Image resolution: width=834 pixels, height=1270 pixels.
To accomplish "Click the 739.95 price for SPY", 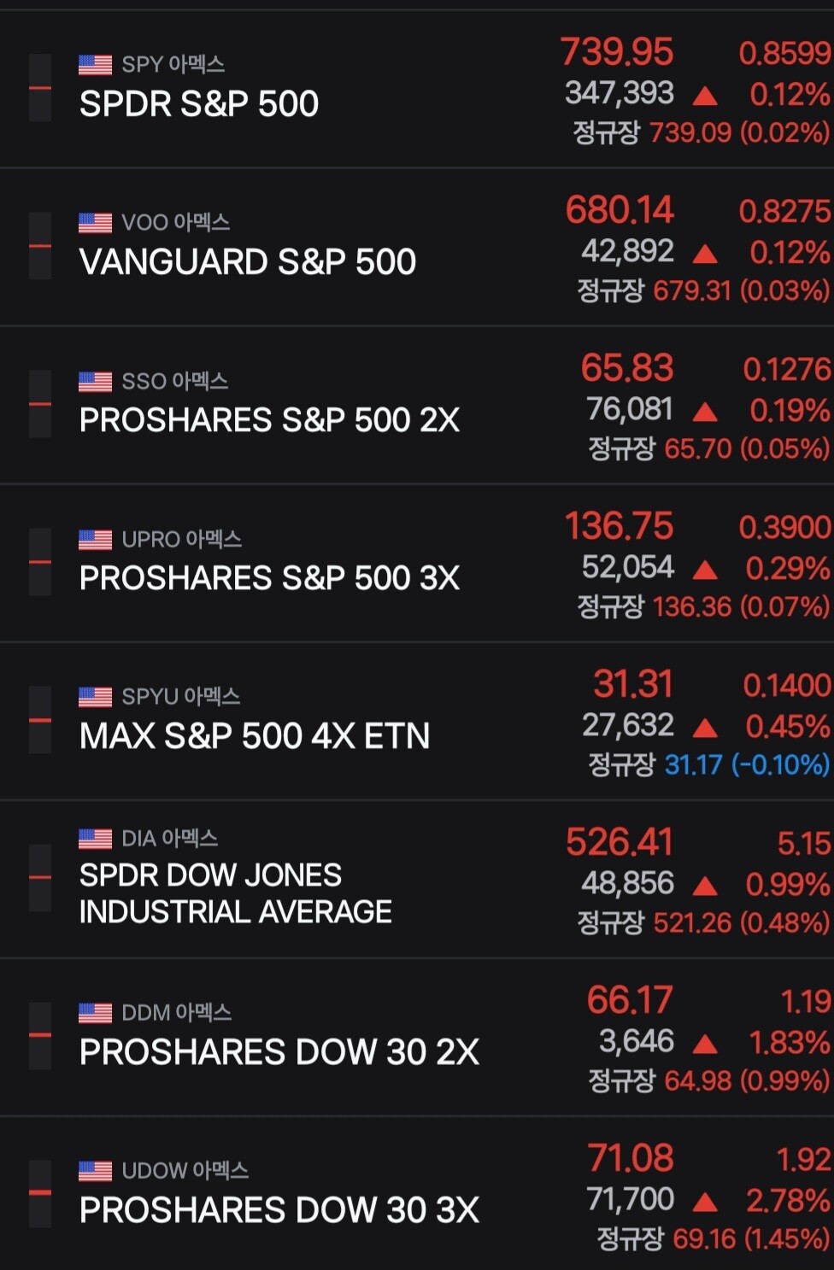I will [x=617, y=52].
